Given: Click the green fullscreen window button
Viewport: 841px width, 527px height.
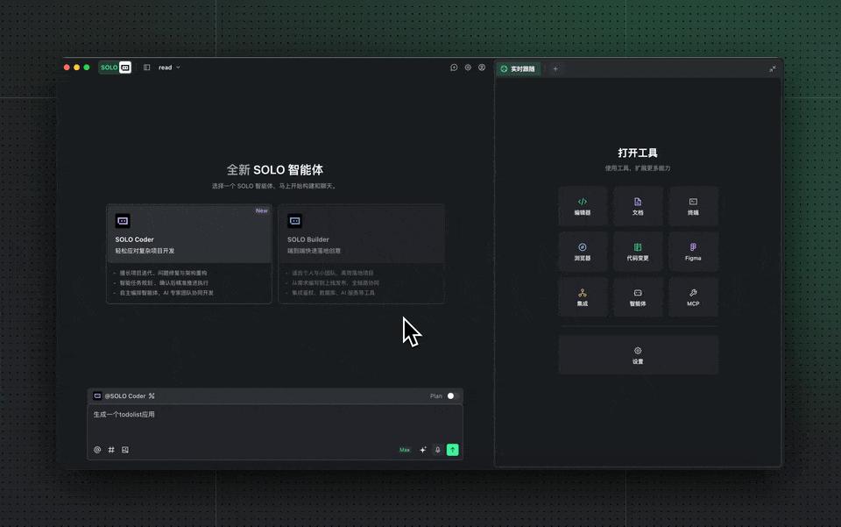Looking at the screenshot, I should (x=87, y=68).
